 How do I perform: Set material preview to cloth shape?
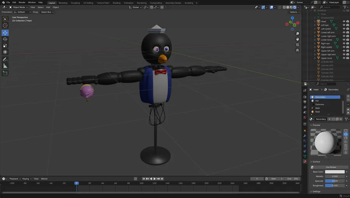pyautogui.click(x=346, y=149)
